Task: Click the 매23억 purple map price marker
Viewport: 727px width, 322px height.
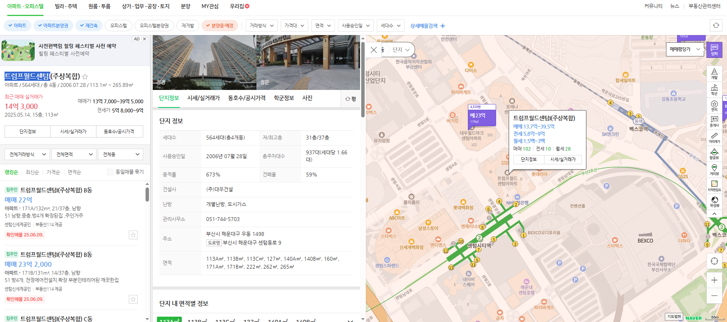Action: pyautogui.click(x=482, y=115)
